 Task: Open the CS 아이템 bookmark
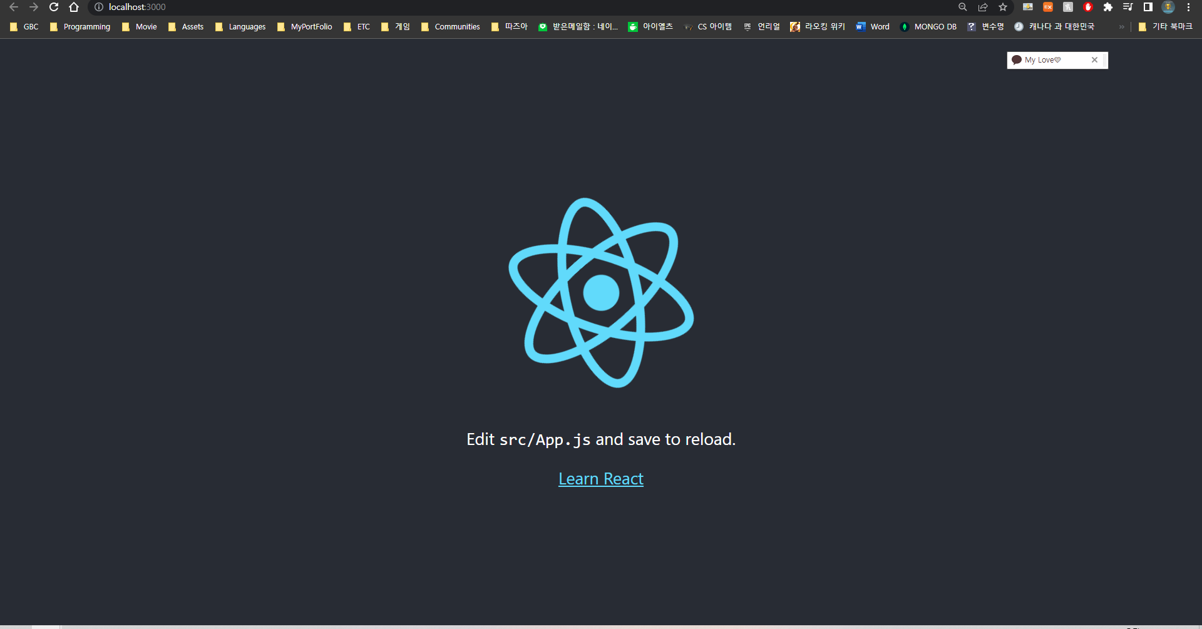click(708, 27)
